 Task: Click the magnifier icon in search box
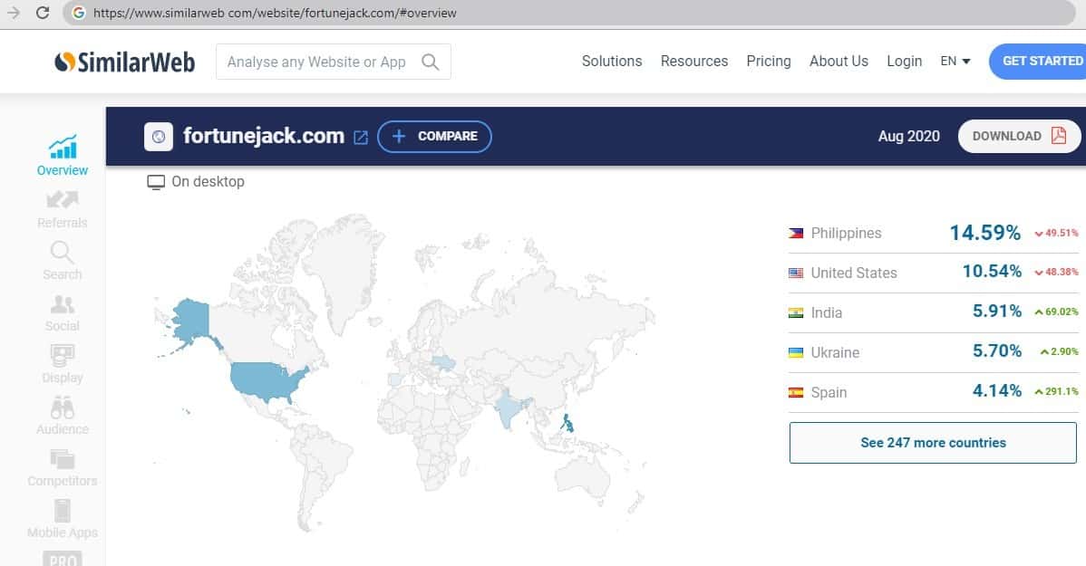[430, 62]
